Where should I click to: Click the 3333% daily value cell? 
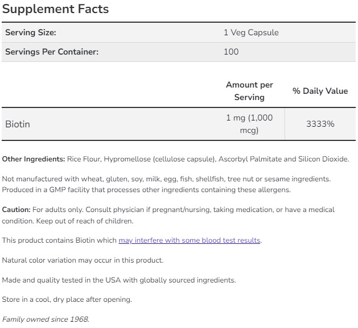click(x=320, y=124)
